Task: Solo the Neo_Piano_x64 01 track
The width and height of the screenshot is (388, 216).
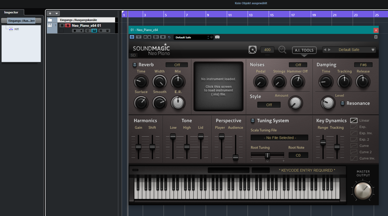Action: tap(68, 25)
